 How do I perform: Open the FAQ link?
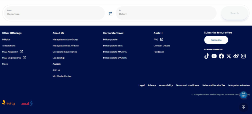(156, 39)
